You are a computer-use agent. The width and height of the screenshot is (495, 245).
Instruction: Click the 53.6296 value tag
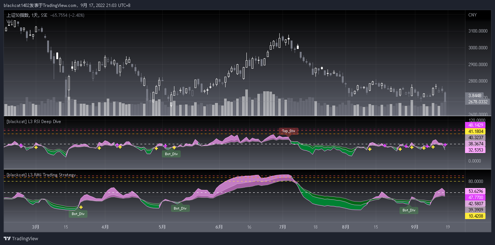(475, 191)
